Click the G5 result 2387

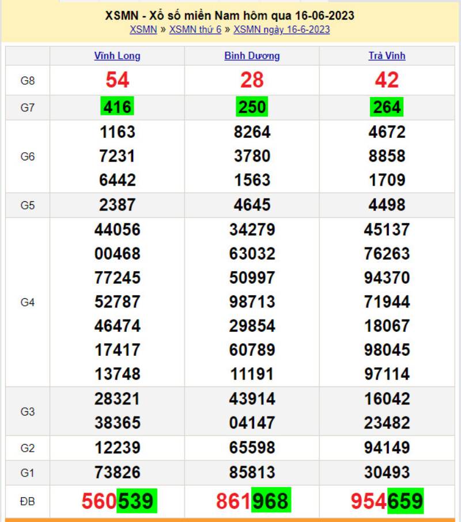click(x=117, y=205)
